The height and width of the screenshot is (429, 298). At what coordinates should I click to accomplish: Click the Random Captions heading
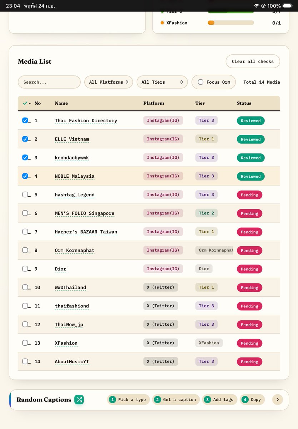(44, 400)
